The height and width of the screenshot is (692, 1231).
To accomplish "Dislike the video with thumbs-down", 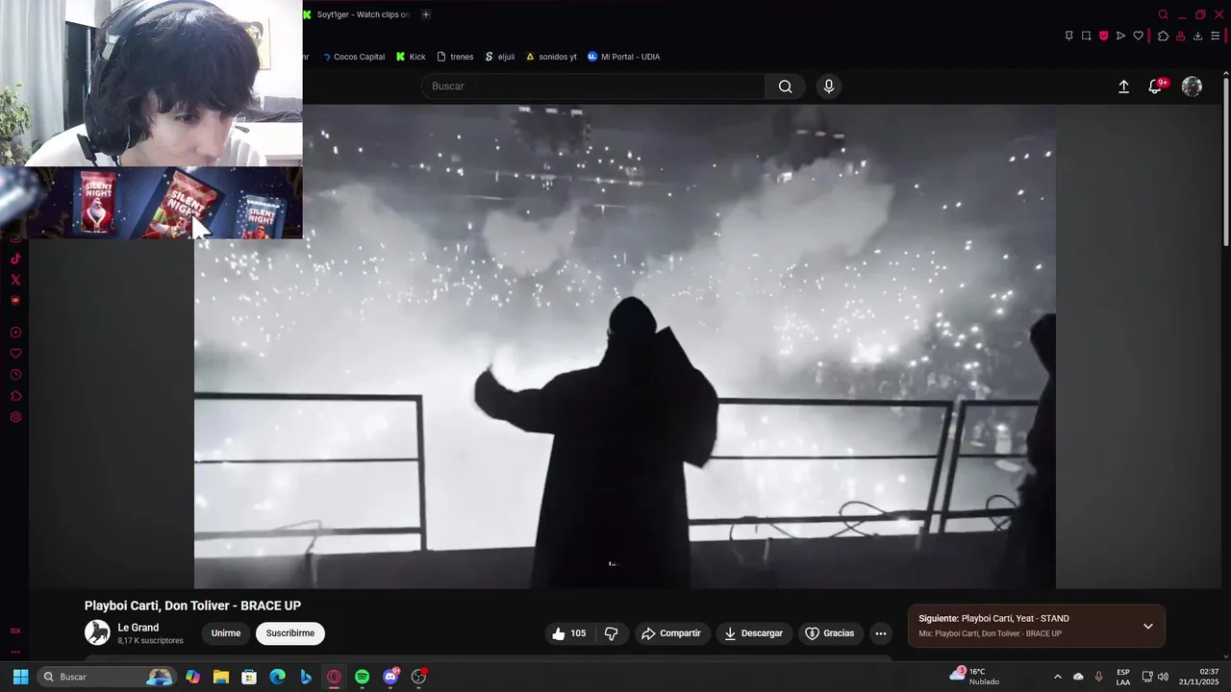I will point(611,633).
